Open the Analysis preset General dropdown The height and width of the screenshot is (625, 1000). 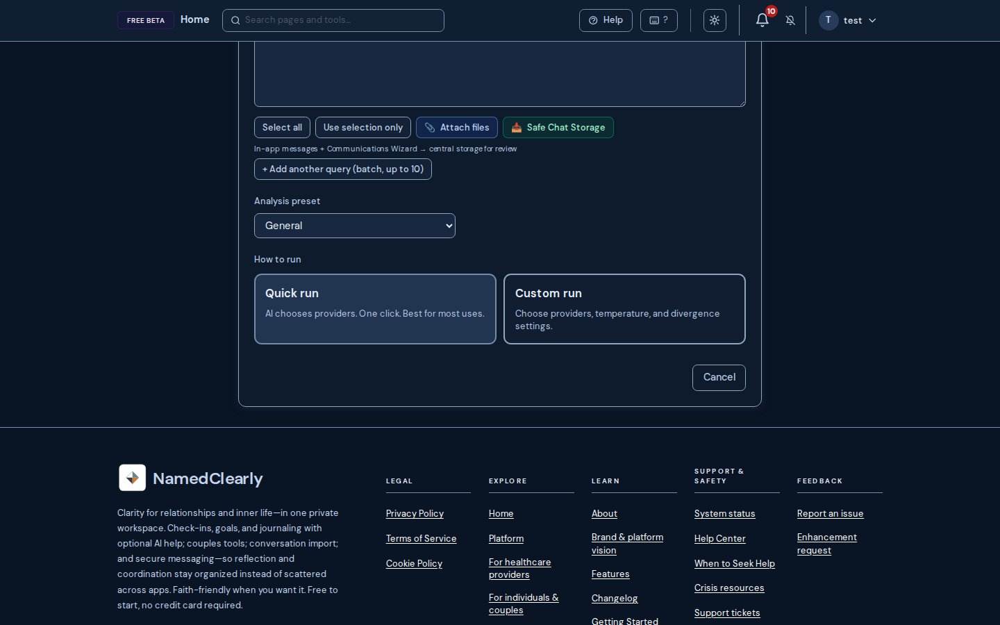click(355, 226)
